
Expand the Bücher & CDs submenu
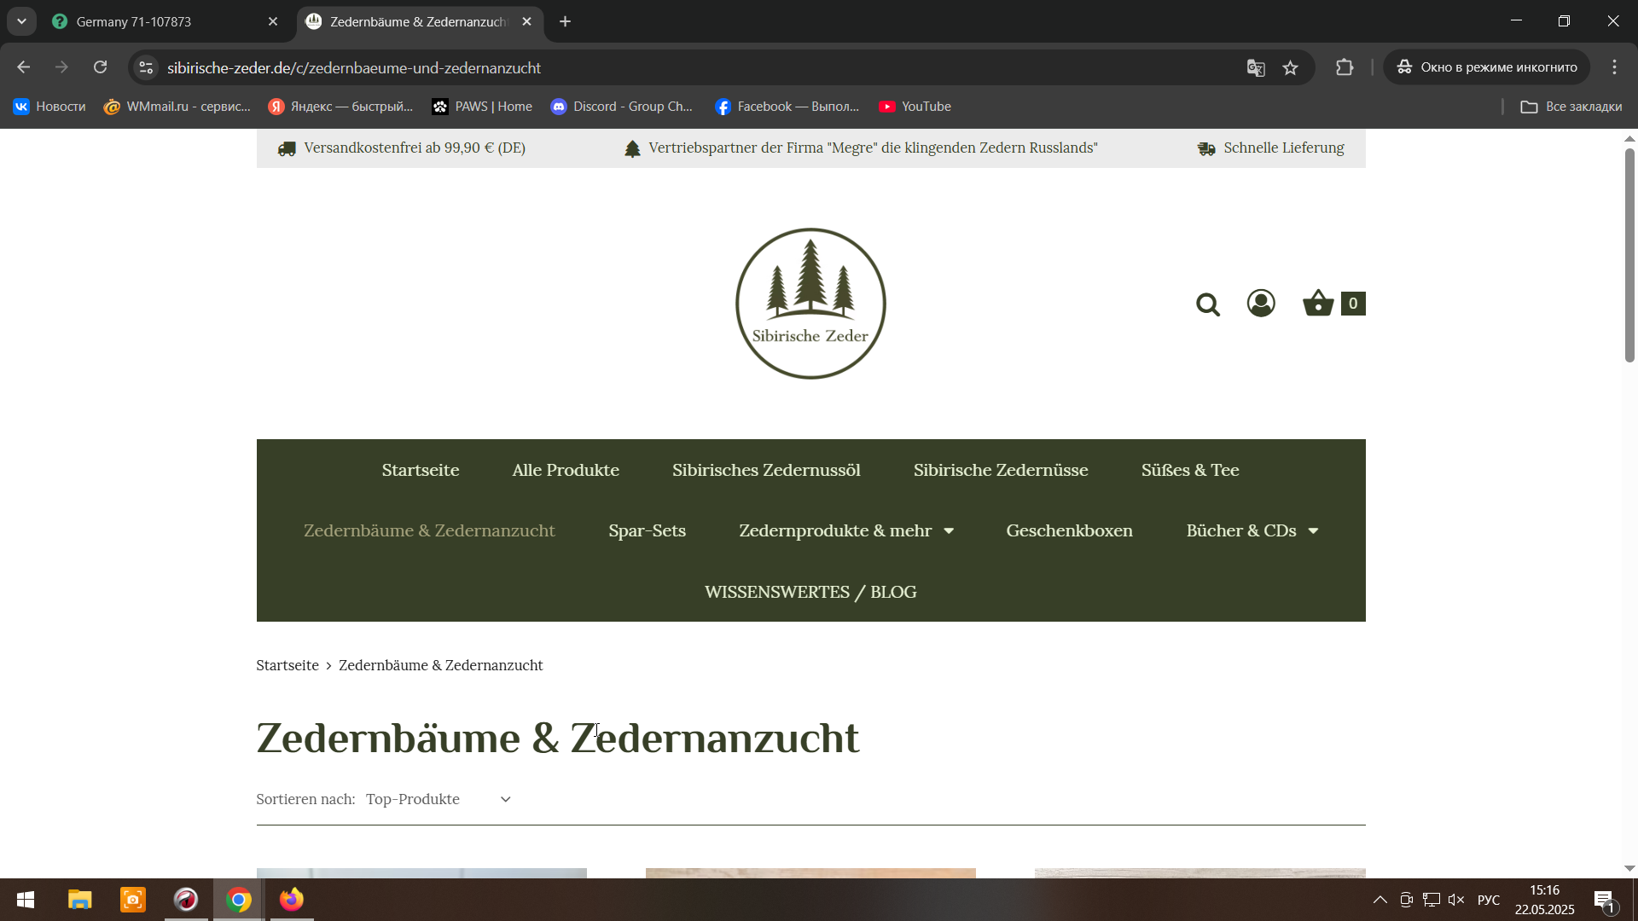tap(1313, 531)
